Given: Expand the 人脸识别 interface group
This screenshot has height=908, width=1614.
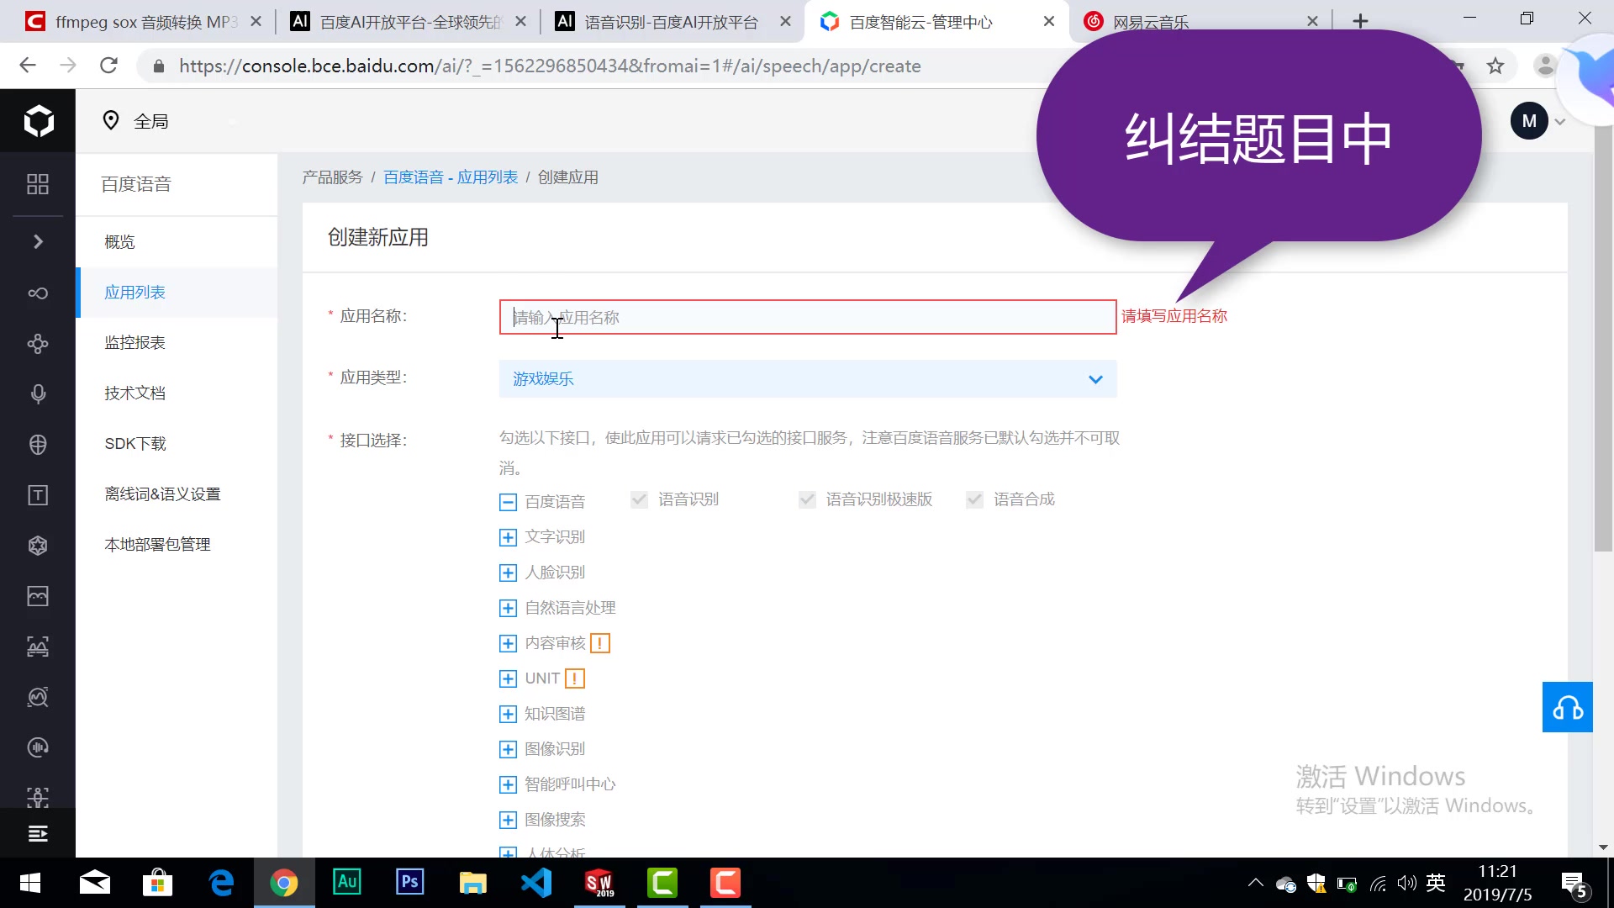Looking at the screenshot, I should (x=508, y=573).
